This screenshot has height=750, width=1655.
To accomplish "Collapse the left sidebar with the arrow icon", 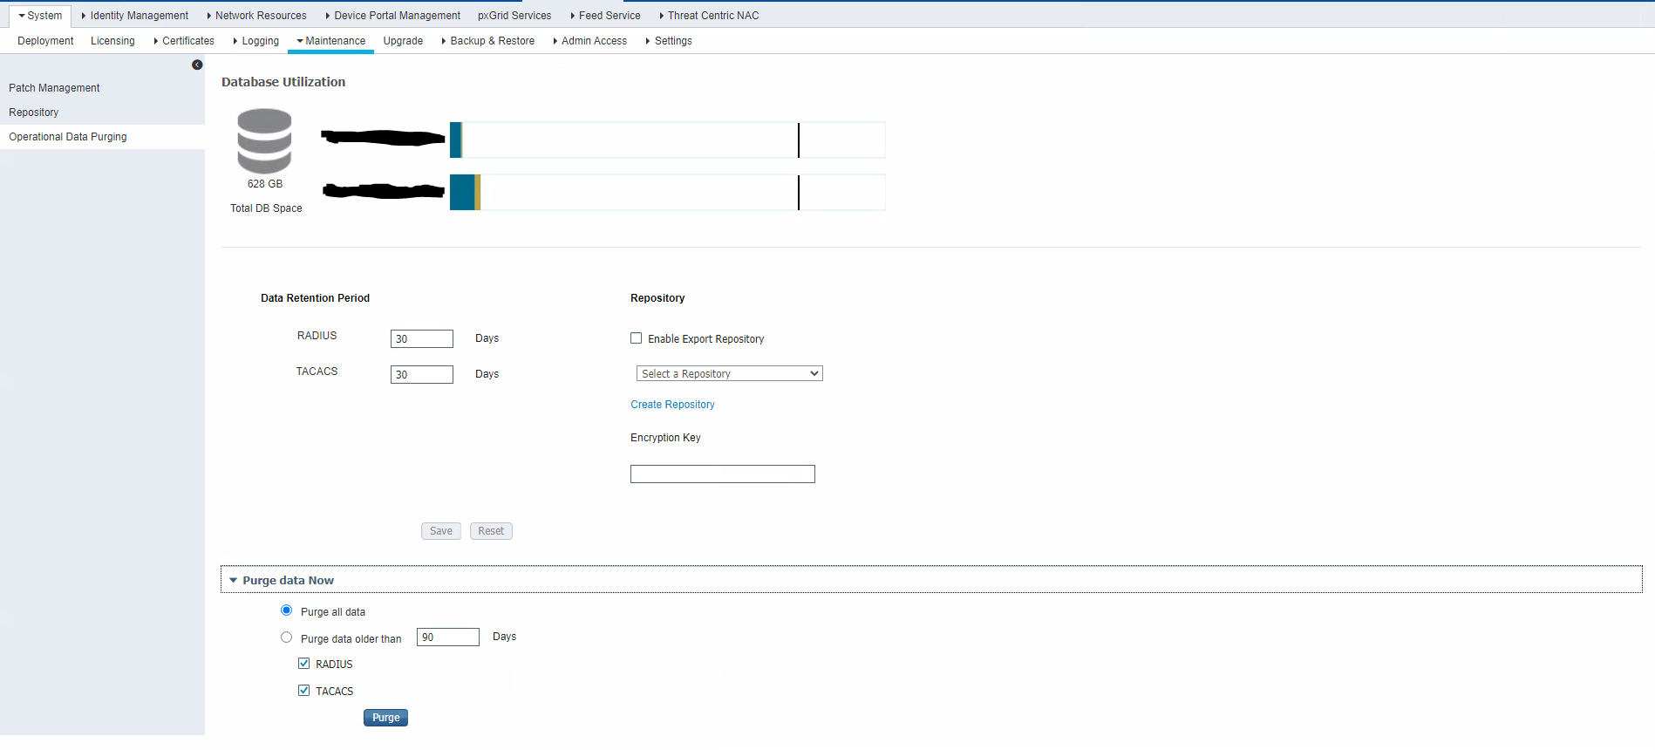I will pos(197,65).
